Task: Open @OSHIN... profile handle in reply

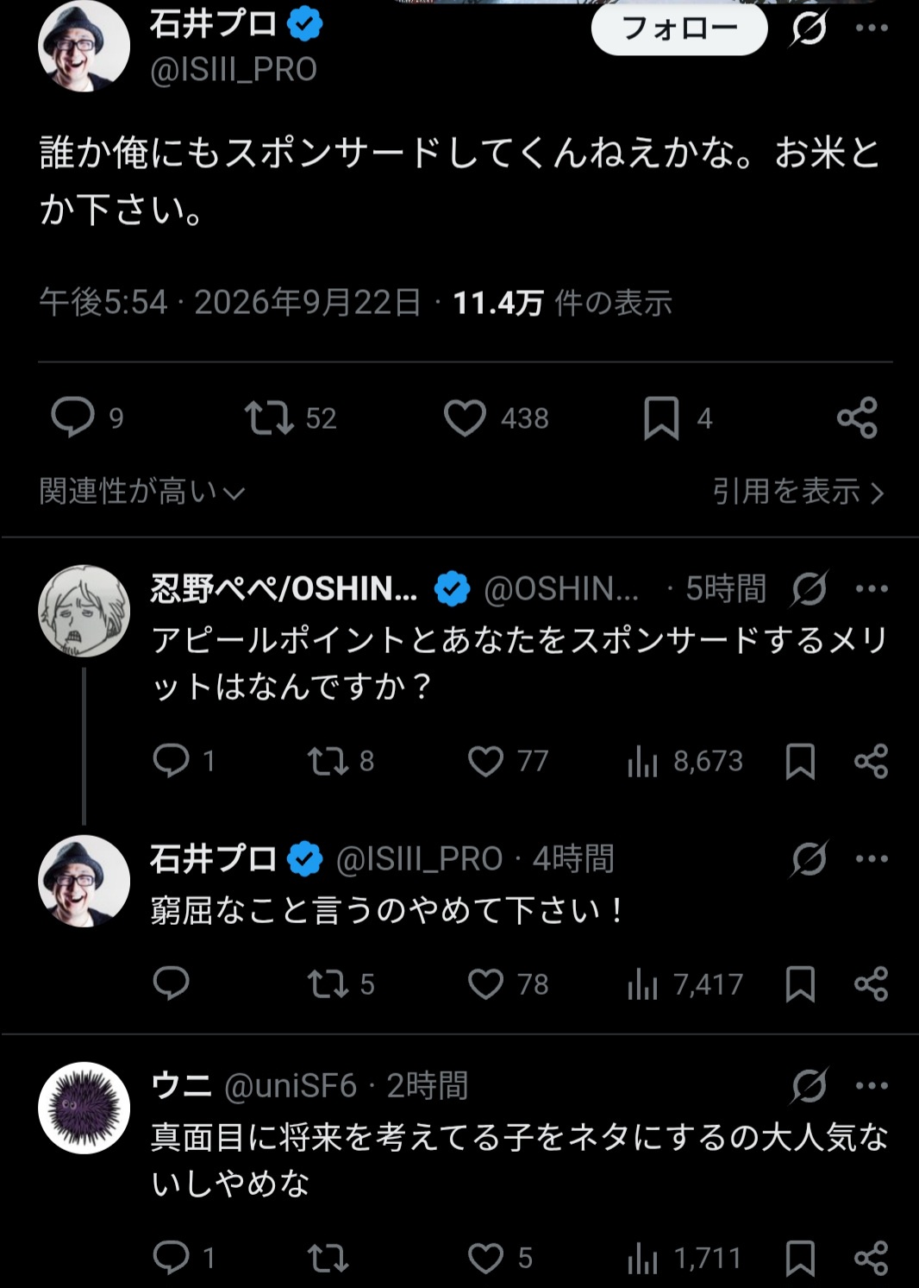Action: tap(561, 588)
